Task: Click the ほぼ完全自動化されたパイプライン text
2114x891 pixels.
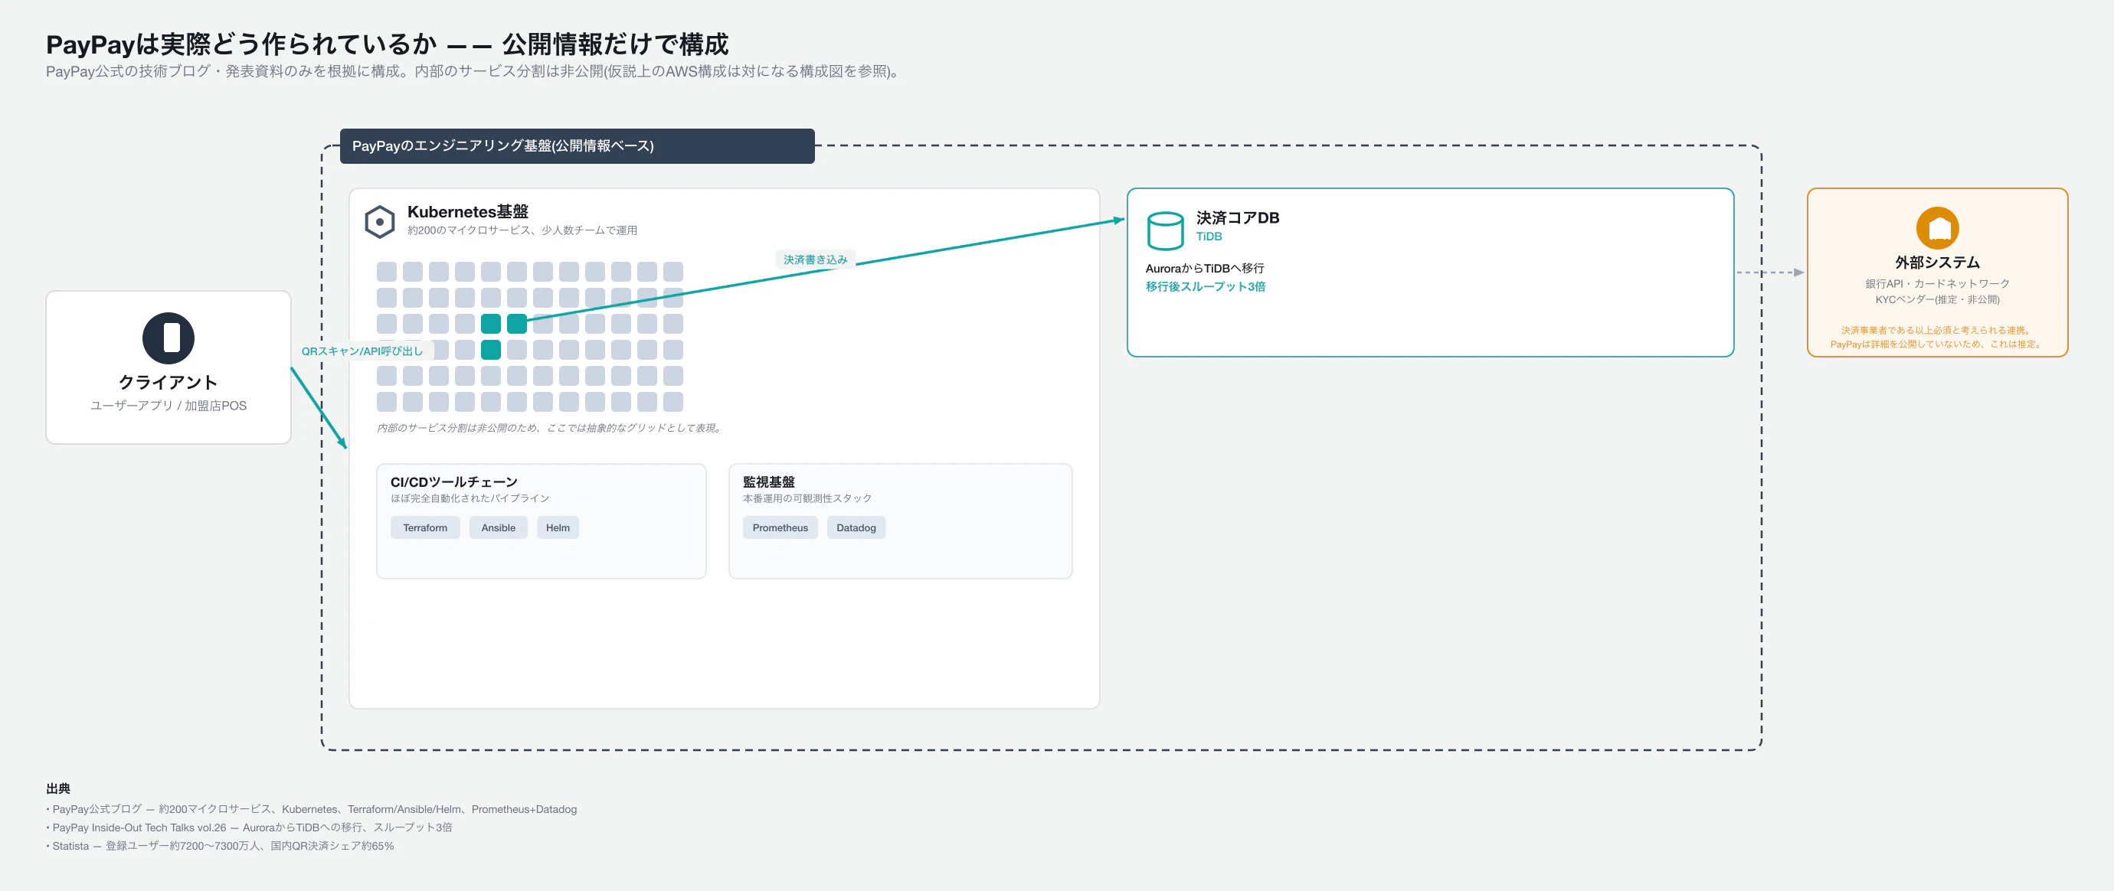Action: 470,498
